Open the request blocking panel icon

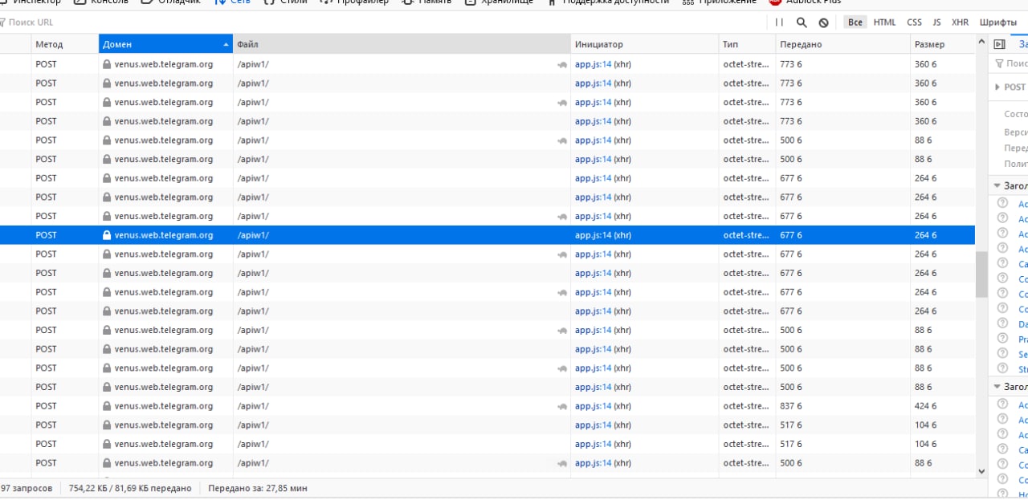(823, 22)
